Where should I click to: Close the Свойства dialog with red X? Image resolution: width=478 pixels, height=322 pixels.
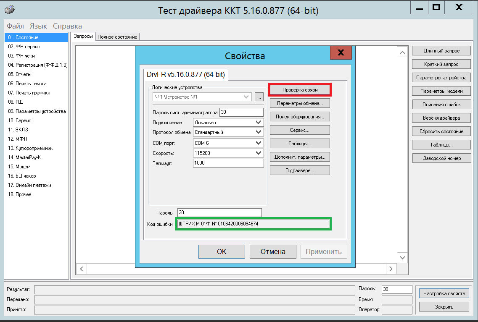(341, 53)
